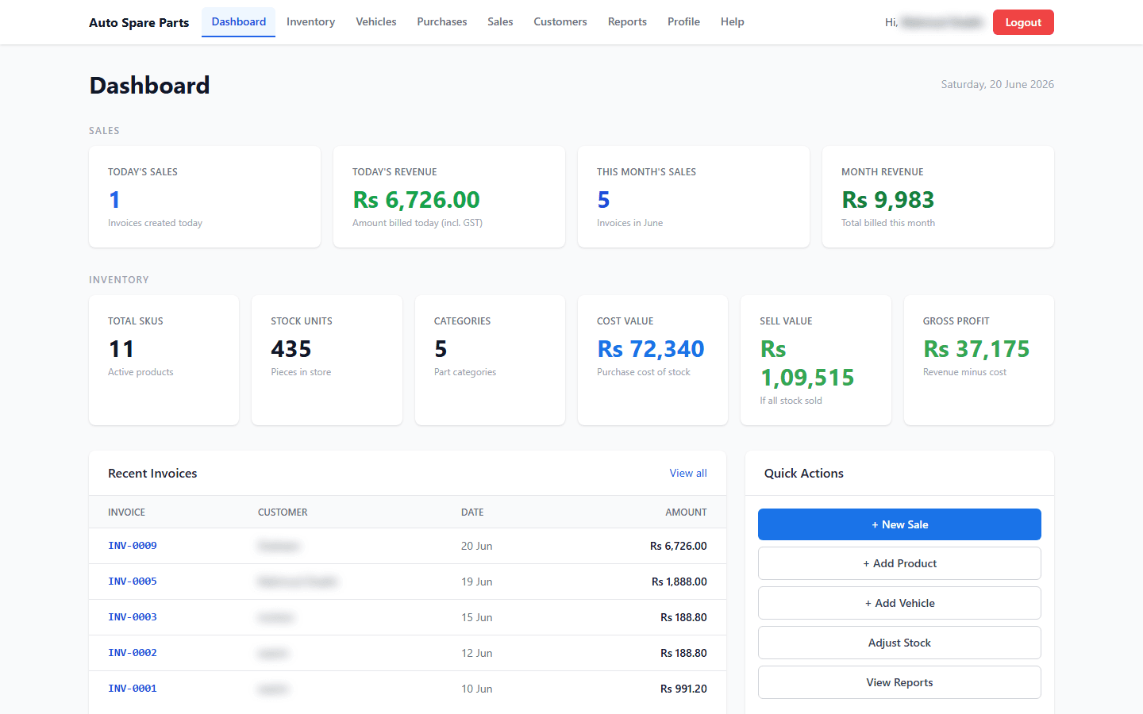Go to Customers page
Screen dimensions: 1143x714
[560, 22]
